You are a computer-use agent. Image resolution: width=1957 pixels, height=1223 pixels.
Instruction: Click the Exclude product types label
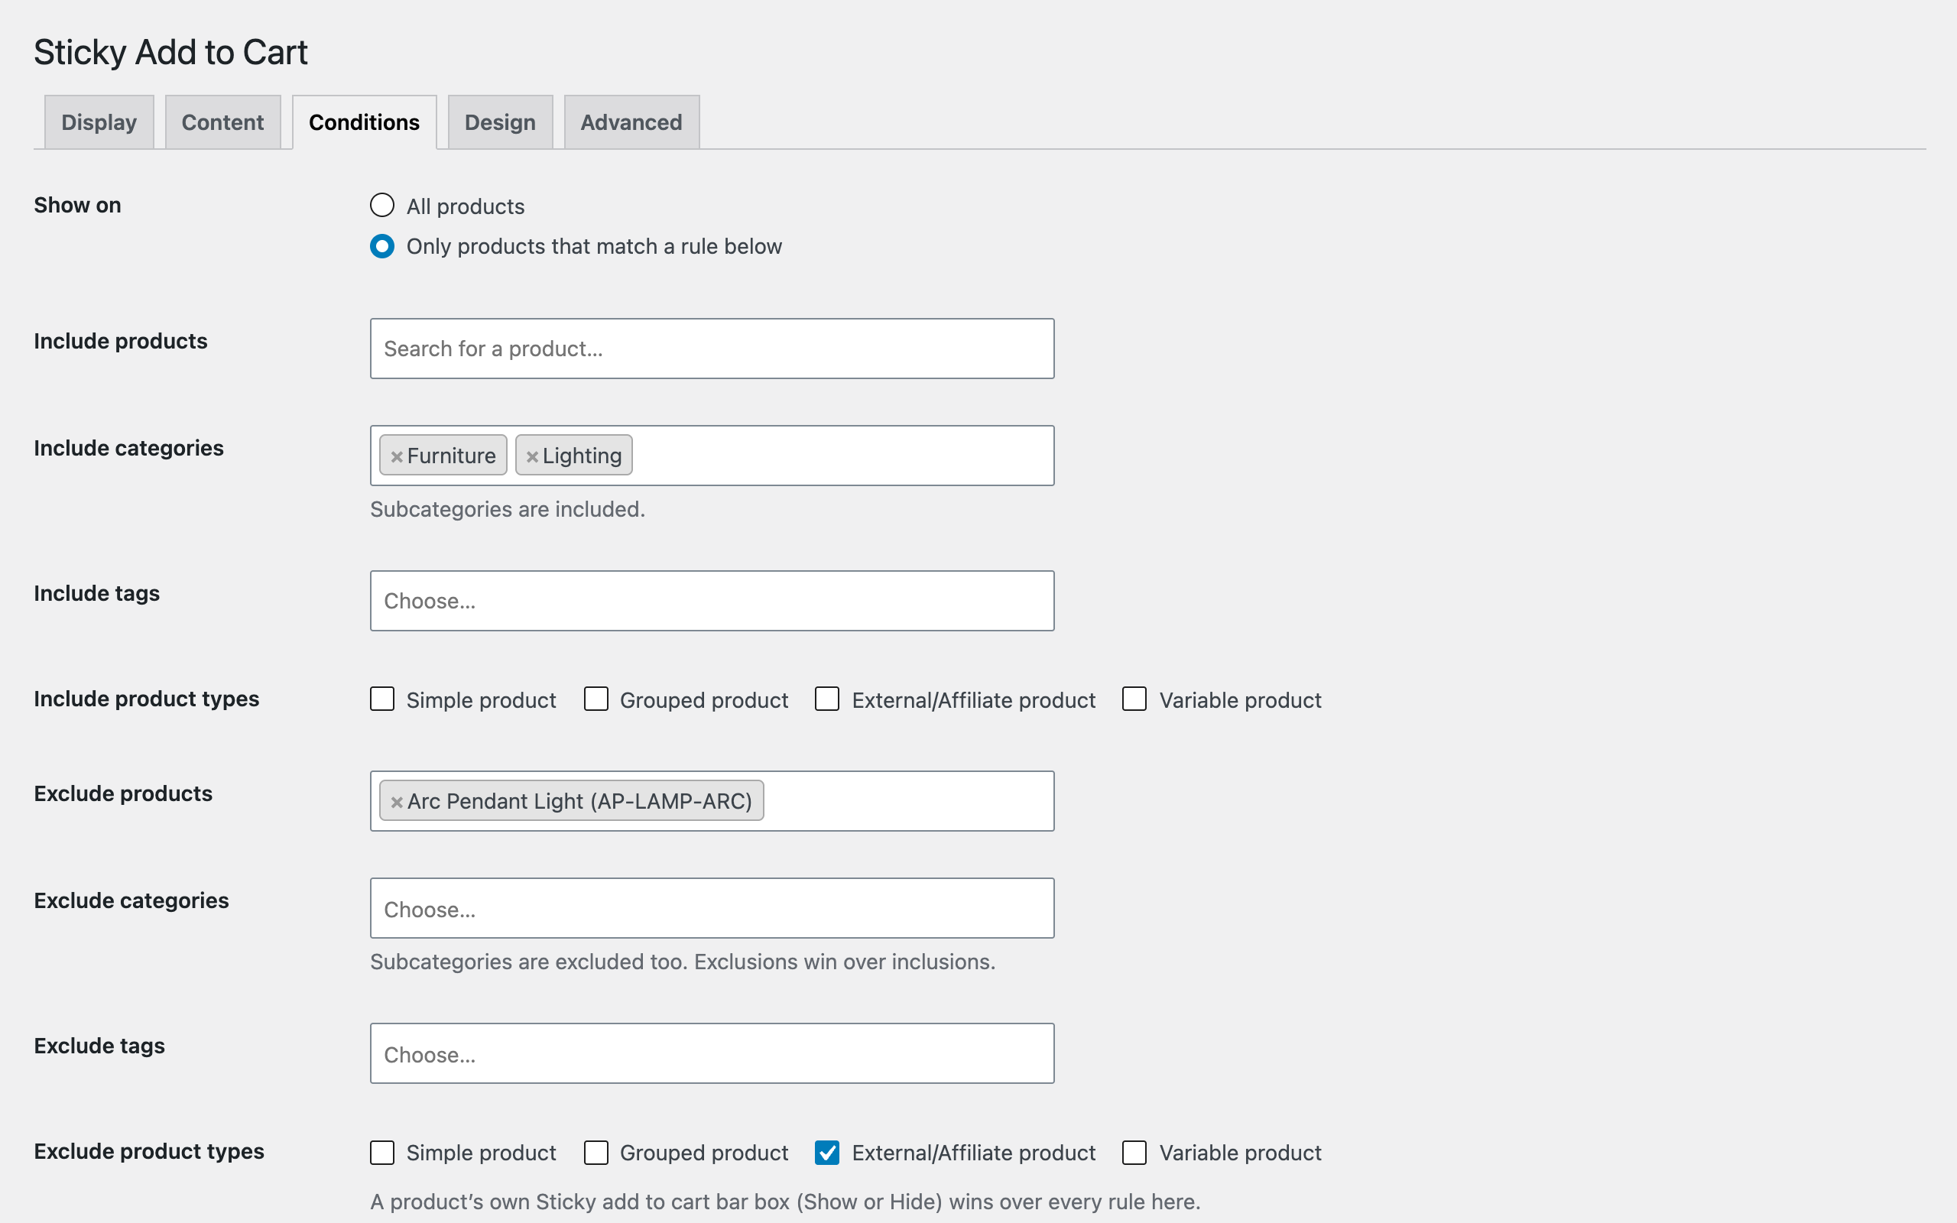[149, 1152]
